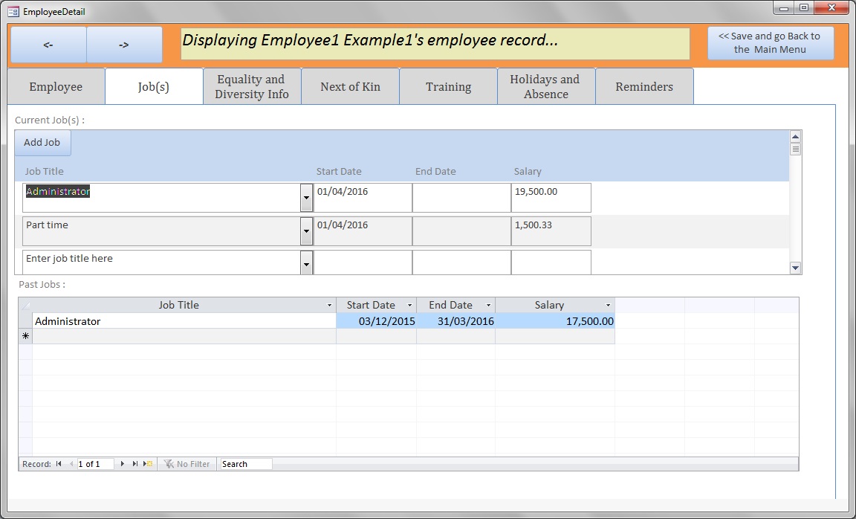856x519 pixels.
Task: Click the next record arrow in navigator
Action: (123, 464)
